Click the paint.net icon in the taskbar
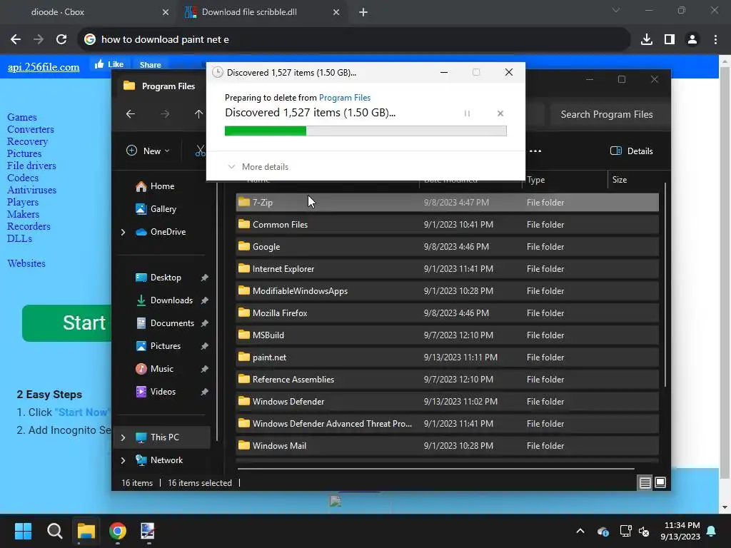Image resolution: width=731 pixels, height=548 pixels. click(x=148, y=531)
